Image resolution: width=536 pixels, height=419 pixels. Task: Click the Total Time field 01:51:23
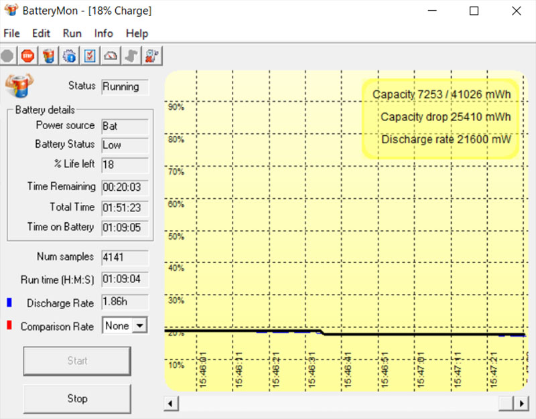pos(125,208)
